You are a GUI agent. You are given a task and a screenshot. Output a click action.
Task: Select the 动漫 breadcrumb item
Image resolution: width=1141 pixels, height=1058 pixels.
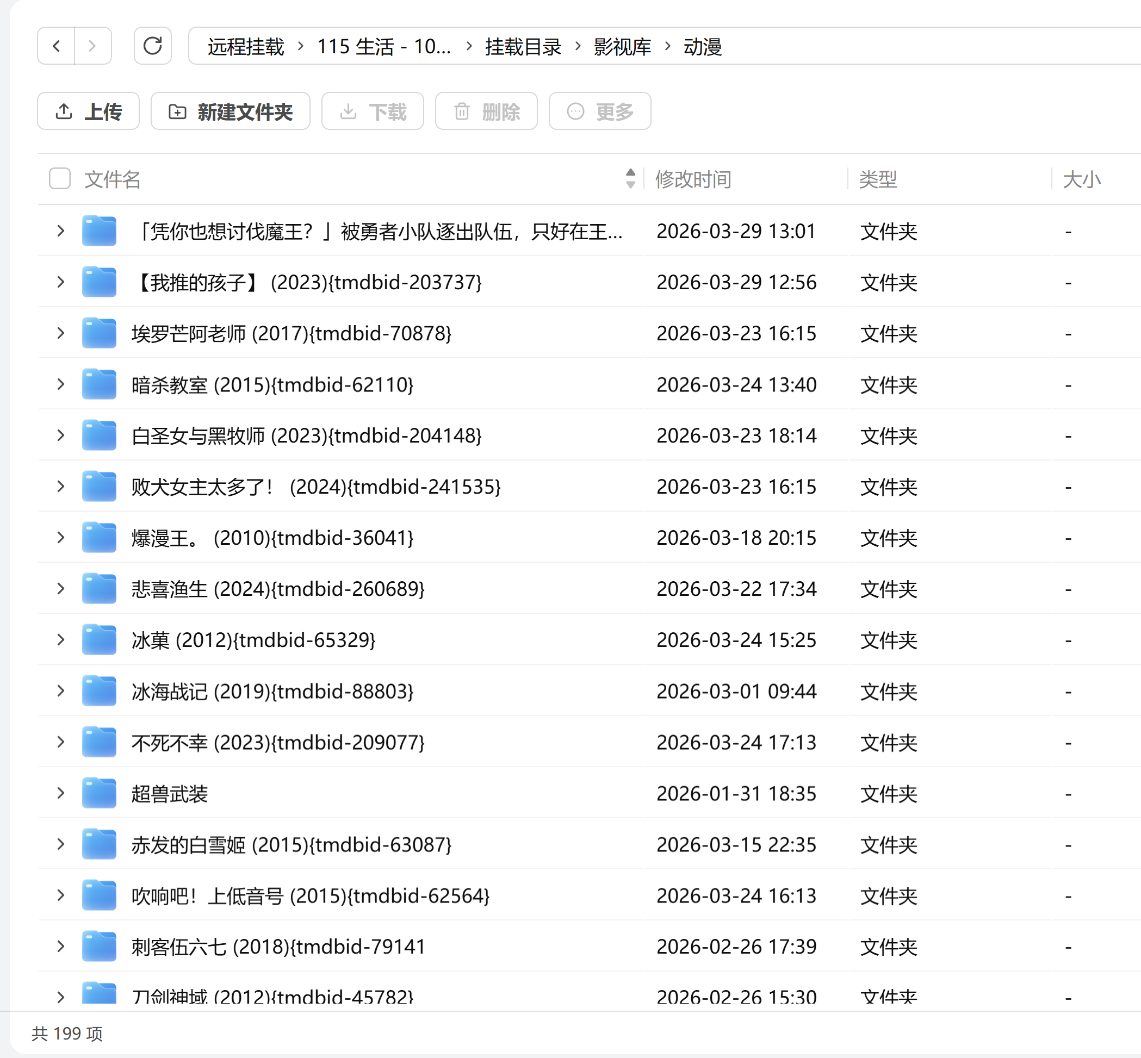[x=702, y=46]
